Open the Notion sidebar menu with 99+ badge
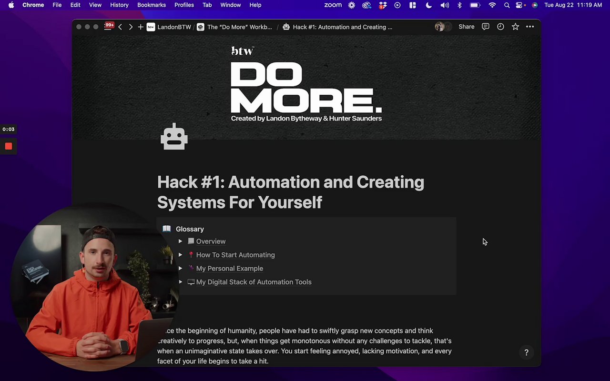 109,26
